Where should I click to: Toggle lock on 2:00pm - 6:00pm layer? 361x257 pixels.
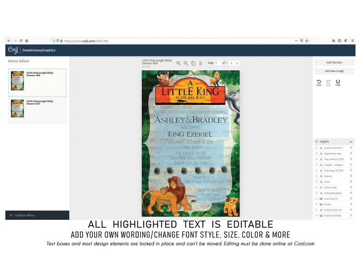click(x=316, y=165)
